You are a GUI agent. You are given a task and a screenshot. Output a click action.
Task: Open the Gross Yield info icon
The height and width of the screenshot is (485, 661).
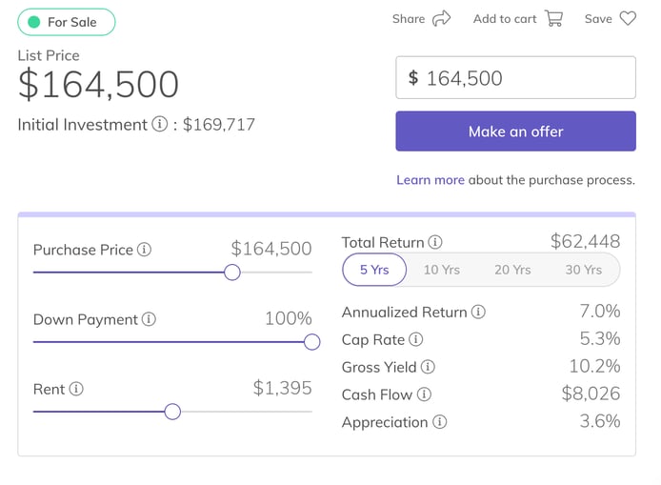[428, 367]
